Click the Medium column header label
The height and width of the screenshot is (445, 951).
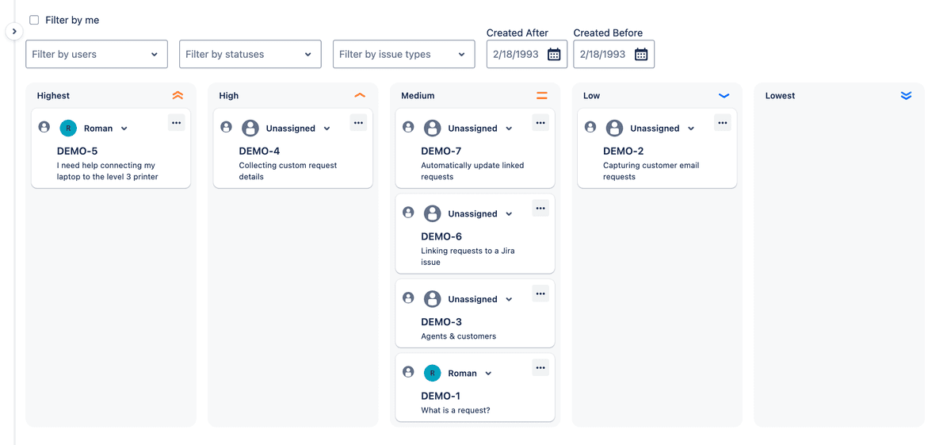(x=418, y=95)
